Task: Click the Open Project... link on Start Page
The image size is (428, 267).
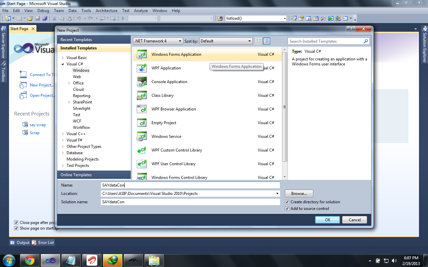Action: click(41, 95)
